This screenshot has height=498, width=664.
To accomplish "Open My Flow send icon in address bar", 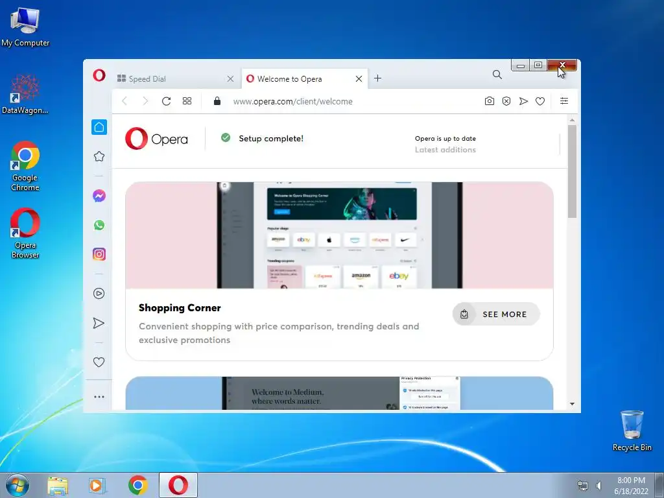I will 523,101.
